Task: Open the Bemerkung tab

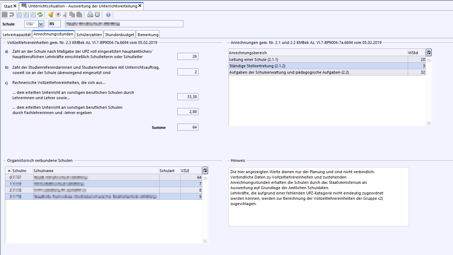Action: [148, 35]
